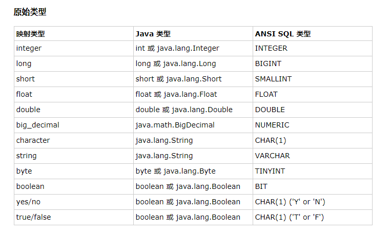The width and height of the screenshot is (390, 235).
Task: Click the byte mapping type cell
Action: click(24, 171)
